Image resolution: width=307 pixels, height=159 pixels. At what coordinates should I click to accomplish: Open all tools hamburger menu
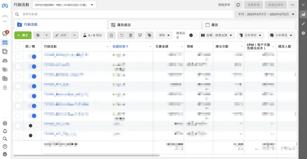coord(5,87)
